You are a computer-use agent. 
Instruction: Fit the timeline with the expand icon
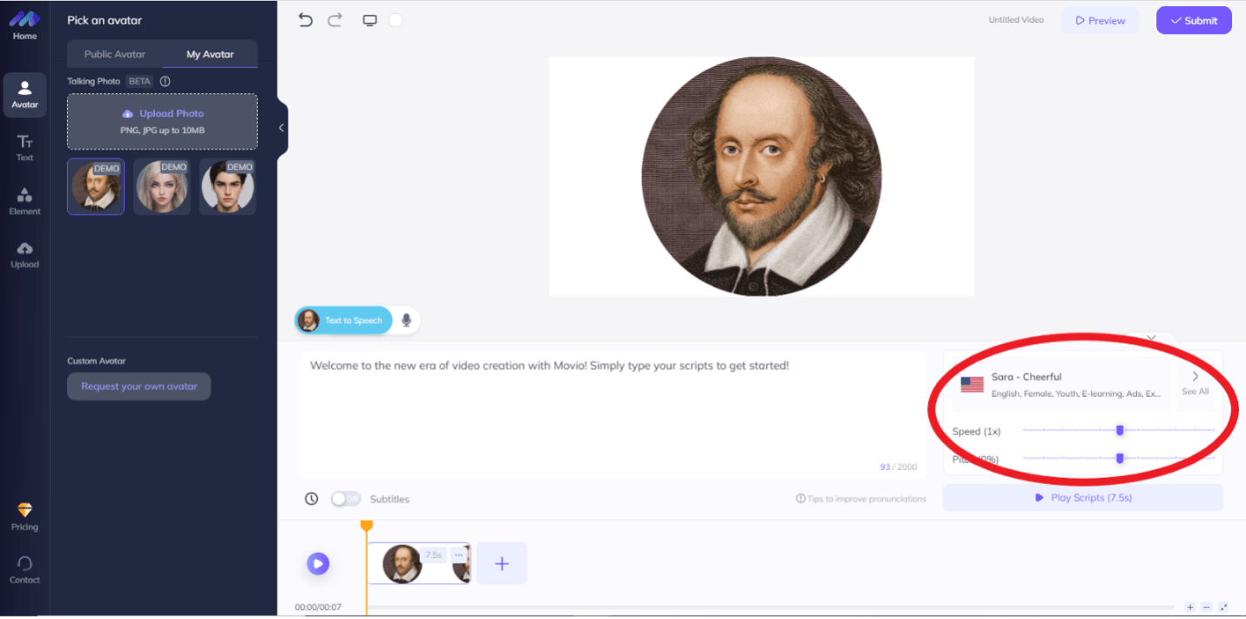coord(1223,607)
